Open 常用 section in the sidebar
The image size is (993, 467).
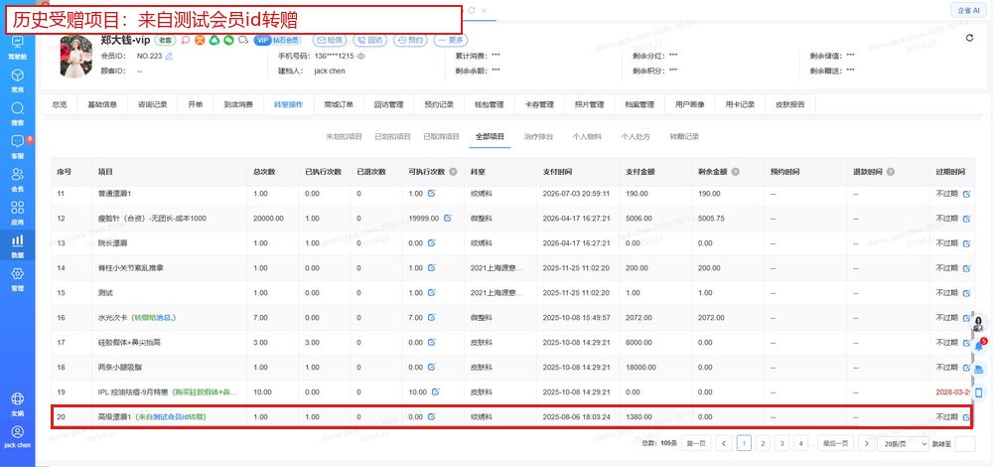(x=18, y=79)
